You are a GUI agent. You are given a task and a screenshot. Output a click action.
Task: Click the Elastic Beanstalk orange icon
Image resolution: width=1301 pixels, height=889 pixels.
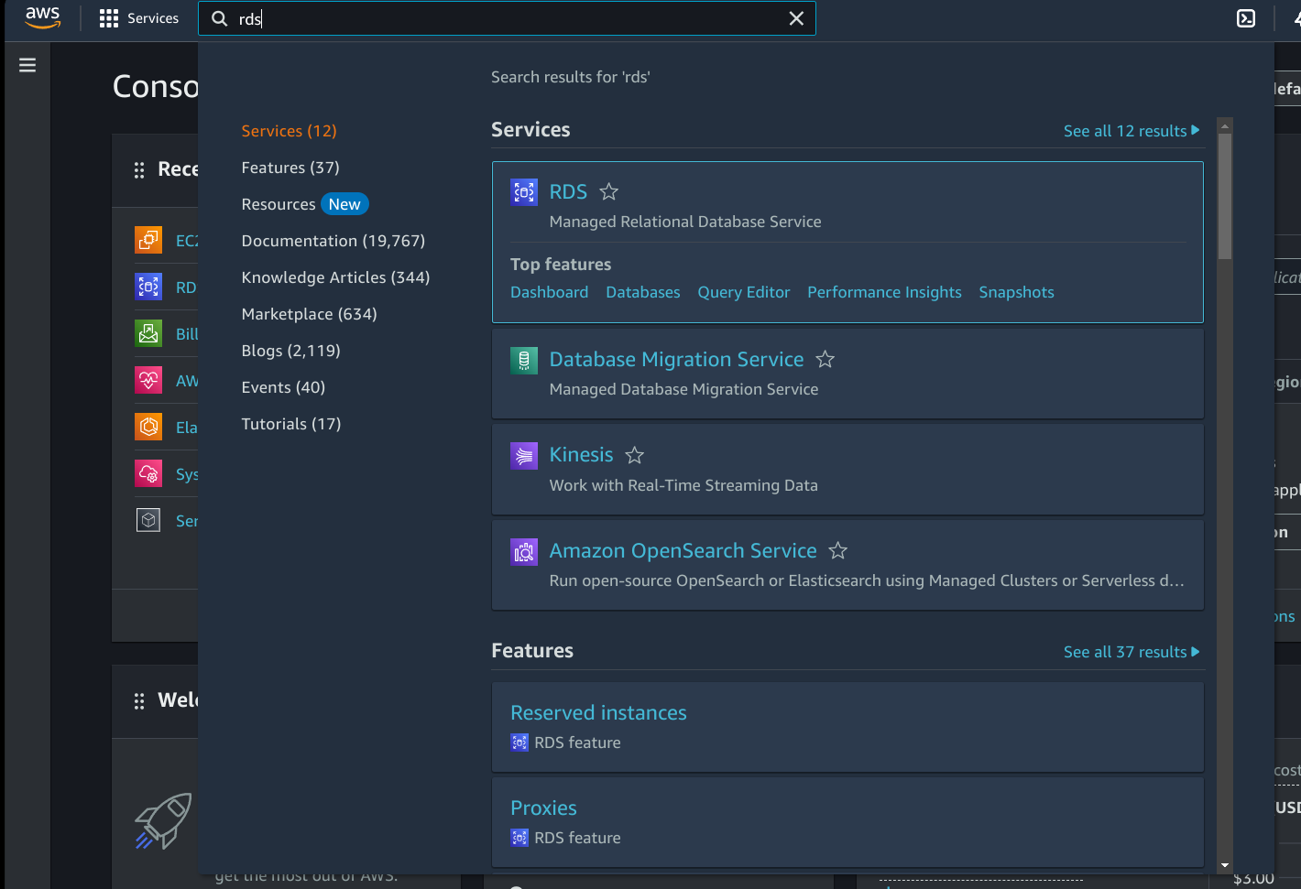pyautogui.click(x=148, y=427)
